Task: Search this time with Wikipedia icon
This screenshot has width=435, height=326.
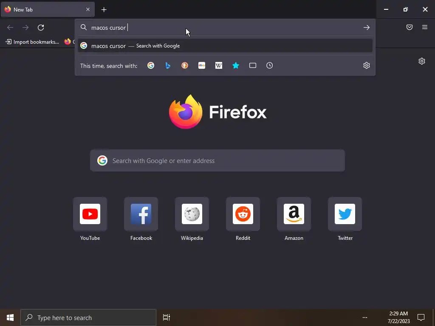Action: (219, 65)
